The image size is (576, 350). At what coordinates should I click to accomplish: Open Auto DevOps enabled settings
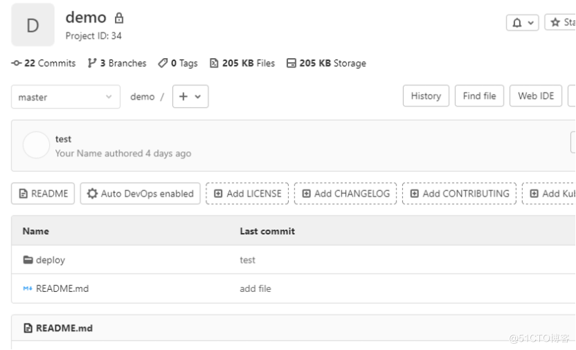coord(141,194)
